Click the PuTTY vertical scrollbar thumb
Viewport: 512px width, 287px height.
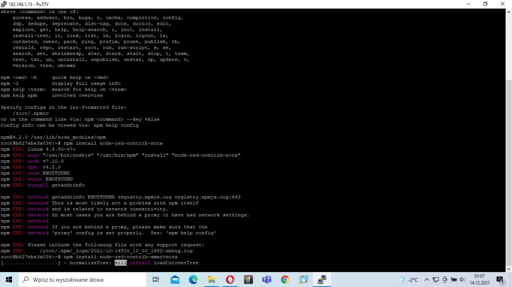coord(509,172)
